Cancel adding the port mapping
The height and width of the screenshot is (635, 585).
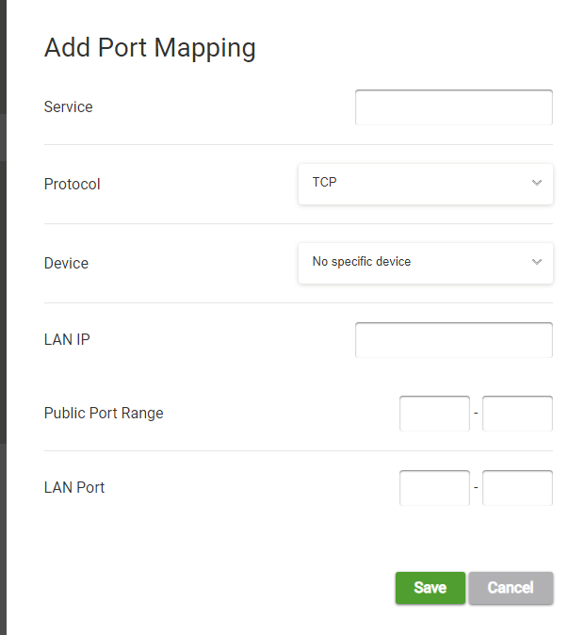(511, 588)
